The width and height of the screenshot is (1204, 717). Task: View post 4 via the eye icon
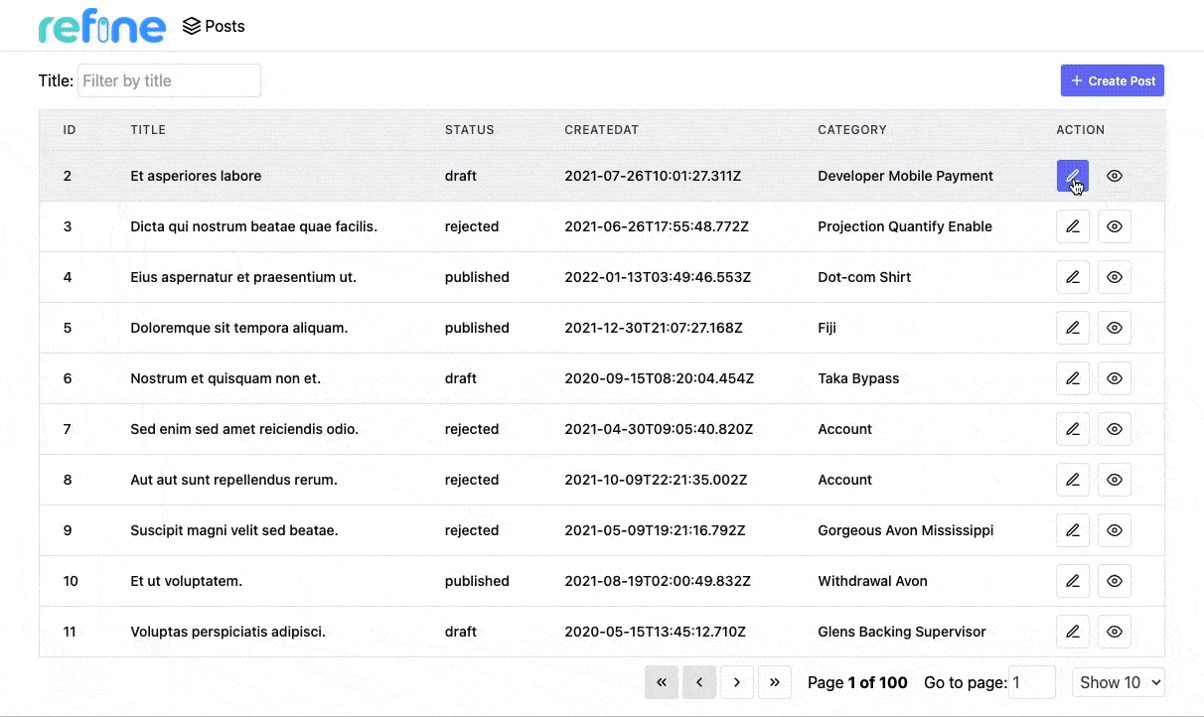click(1115, 277)
